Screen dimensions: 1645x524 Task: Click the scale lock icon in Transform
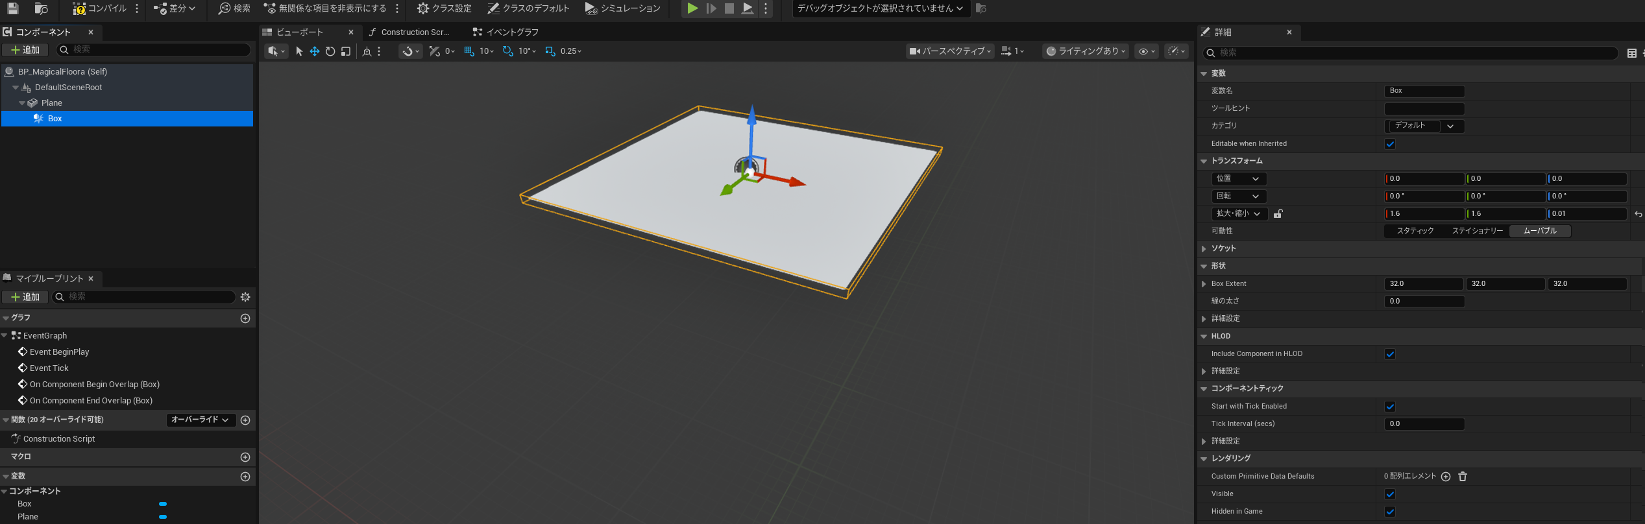click(1278, 213)
